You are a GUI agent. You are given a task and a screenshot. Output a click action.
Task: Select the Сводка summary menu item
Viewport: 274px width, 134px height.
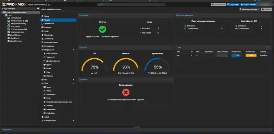point(58,20)
